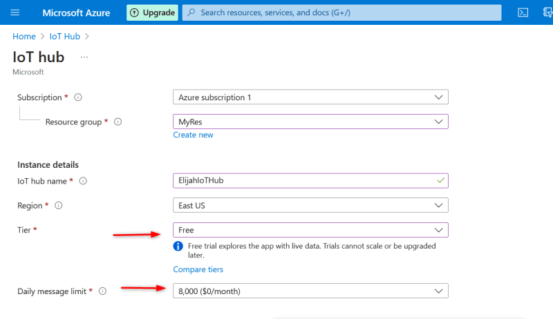Open the hamburger portal menu
Screen dimensions: 553x319
click(x=15, y=12)
